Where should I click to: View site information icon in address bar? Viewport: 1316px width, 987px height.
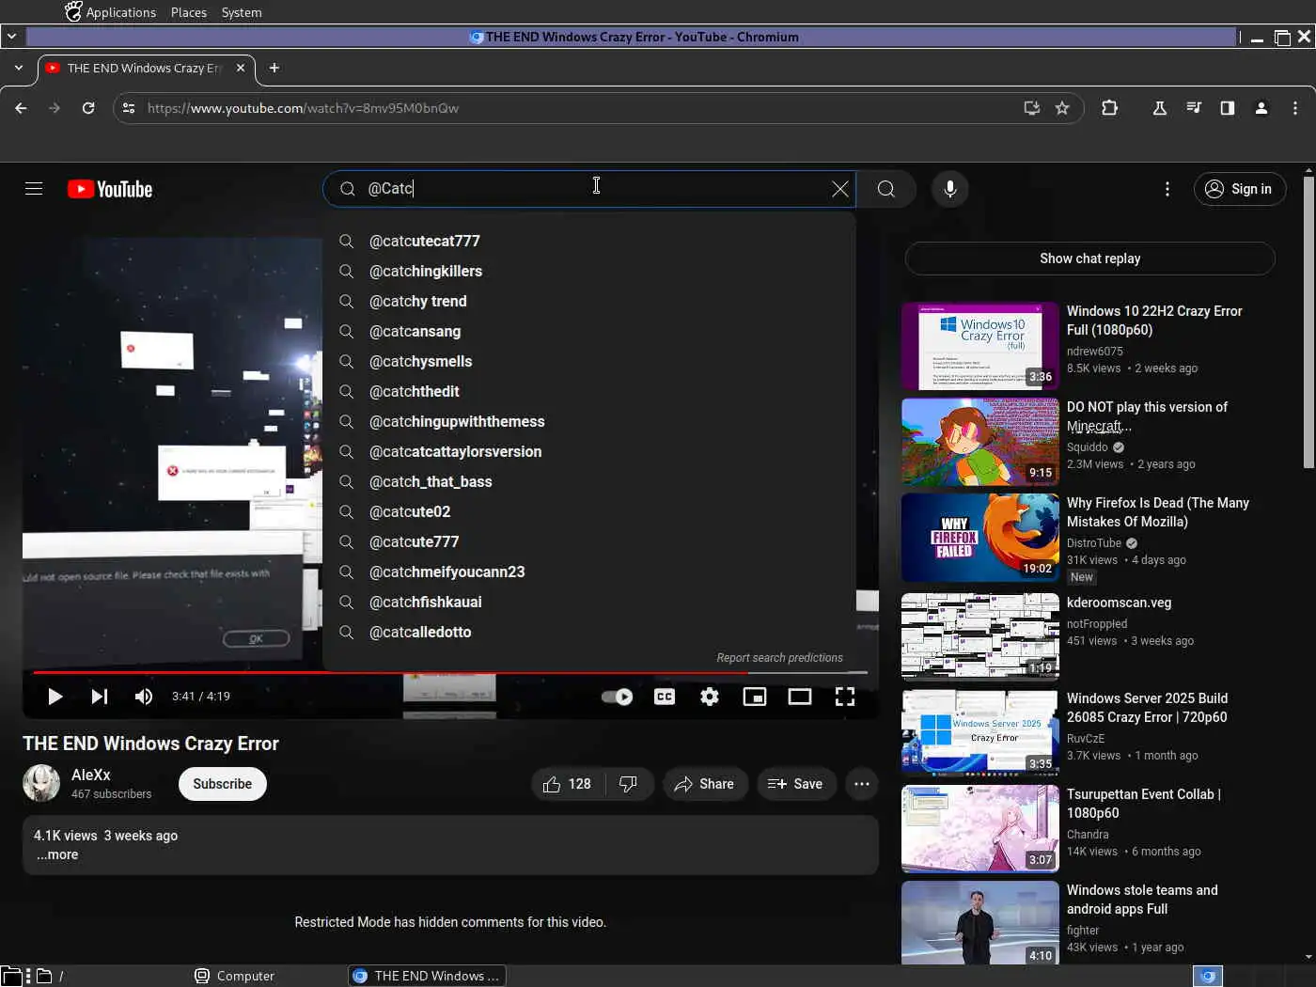(x=129, y=108)
